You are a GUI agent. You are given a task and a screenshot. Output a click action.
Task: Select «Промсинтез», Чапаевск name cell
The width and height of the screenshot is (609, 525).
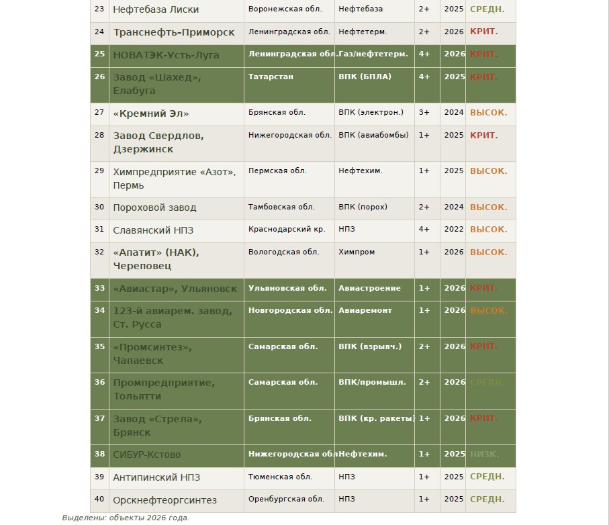pyautogui.click(x=152, y=354)
